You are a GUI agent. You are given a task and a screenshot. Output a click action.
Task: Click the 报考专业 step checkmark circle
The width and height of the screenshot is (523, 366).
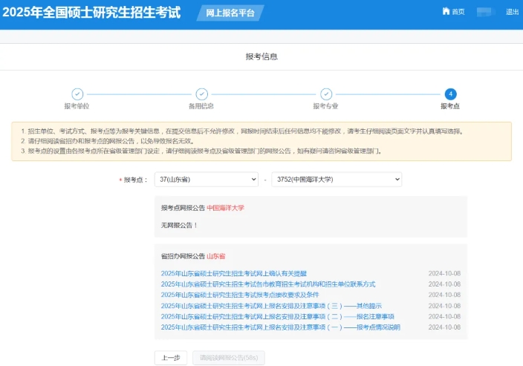click(325, 94)
